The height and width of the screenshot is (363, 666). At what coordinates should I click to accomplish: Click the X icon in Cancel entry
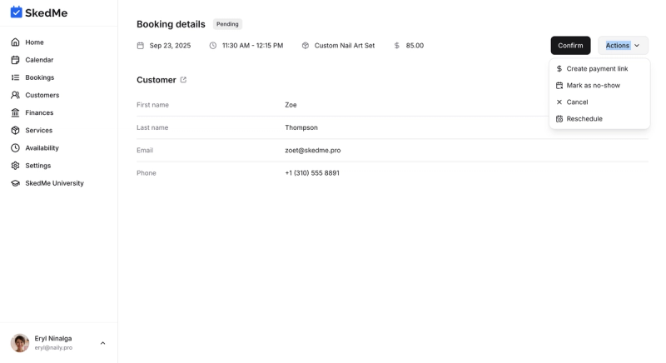pyautogui.click(x=559, y=102)
